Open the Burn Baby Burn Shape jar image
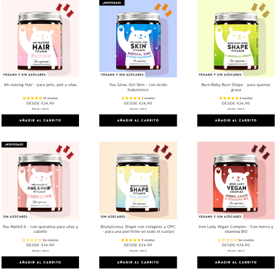 pyautogui.click(x=236, y=39)
